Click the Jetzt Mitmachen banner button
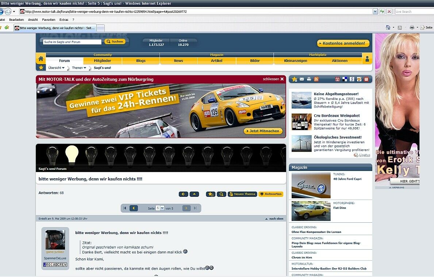 [263, 131]
